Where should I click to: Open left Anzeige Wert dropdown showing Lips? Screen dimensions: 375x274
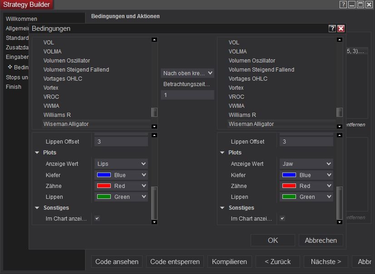pos(121,164)
